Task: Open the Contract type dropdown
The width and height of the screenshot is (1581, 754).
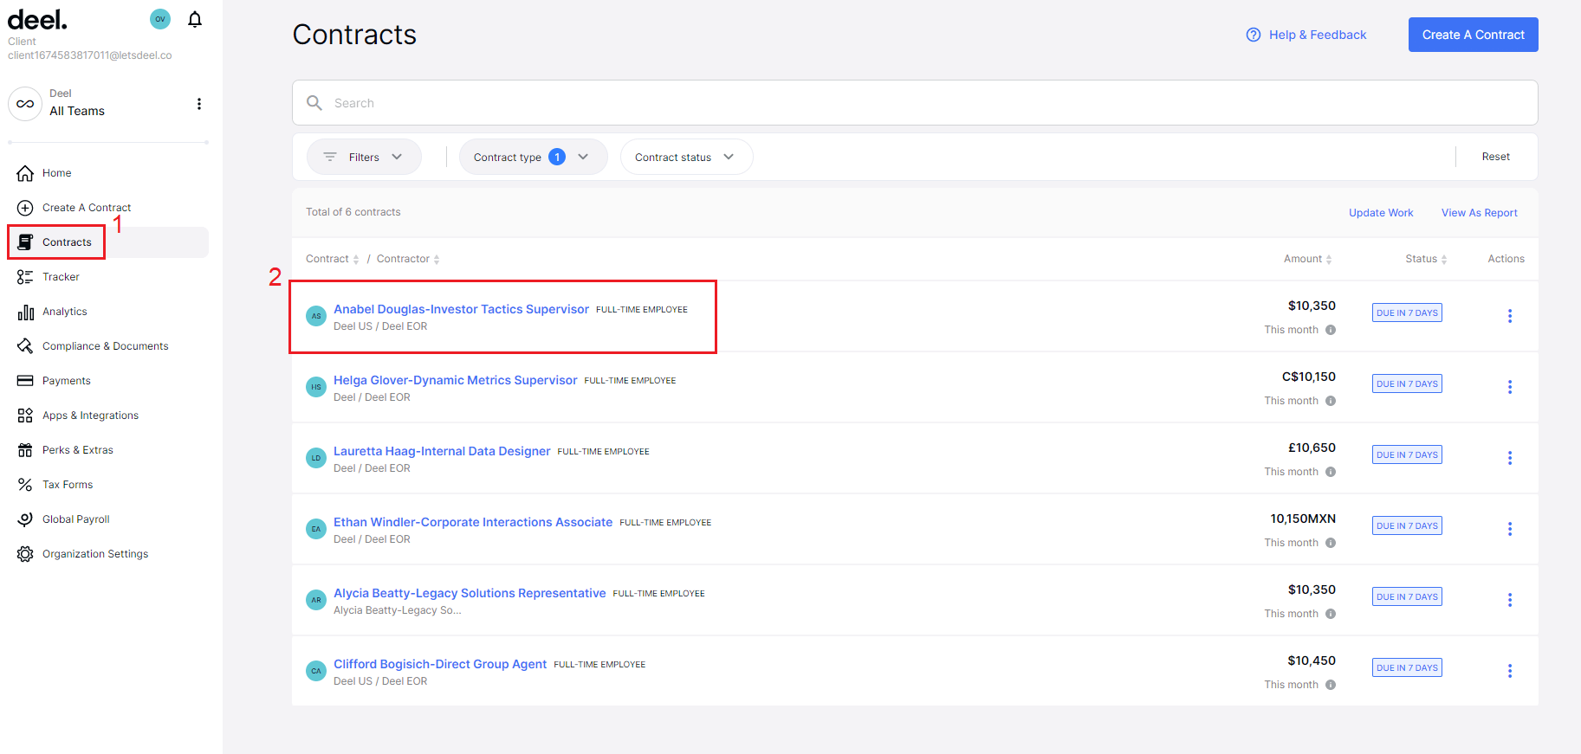Action: [533, 157]
